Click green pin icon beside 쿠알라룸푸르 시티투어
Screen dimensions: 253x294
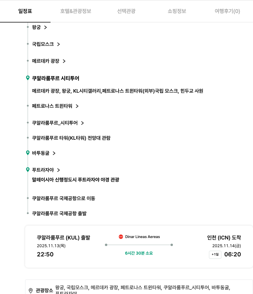click(x=28, y=78)
